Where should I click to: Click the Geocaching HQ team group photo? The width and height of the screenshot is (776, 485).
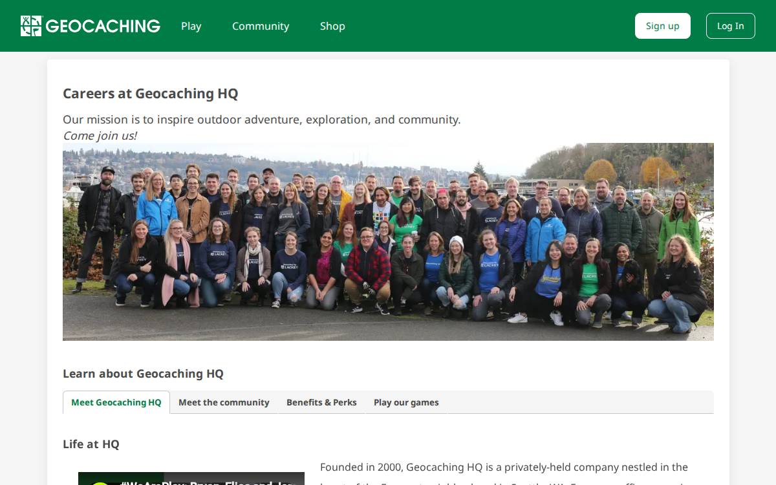tap(388, 242)
